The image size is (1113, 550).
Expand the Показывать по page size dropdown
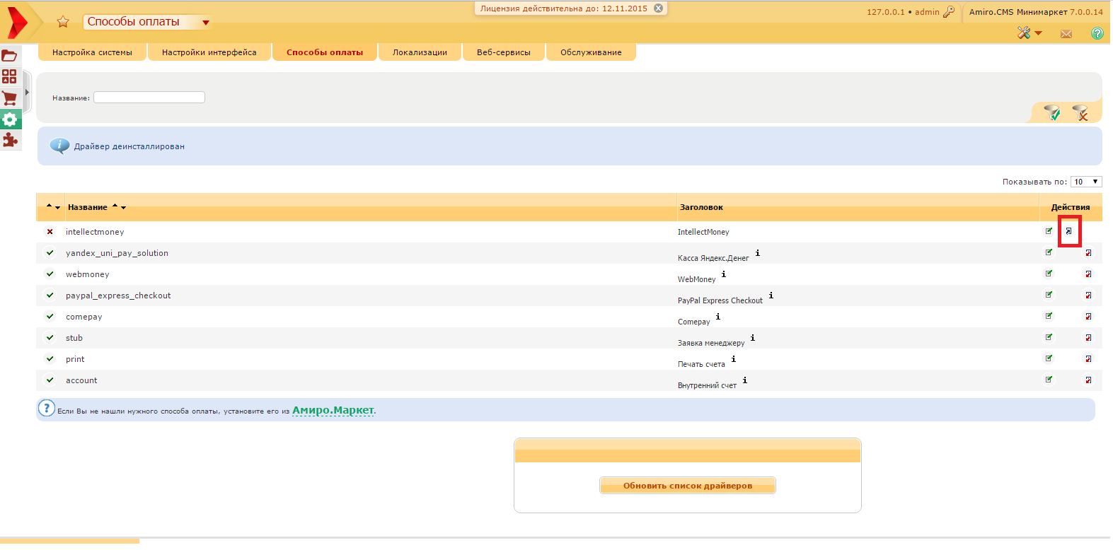[1085, 182]
